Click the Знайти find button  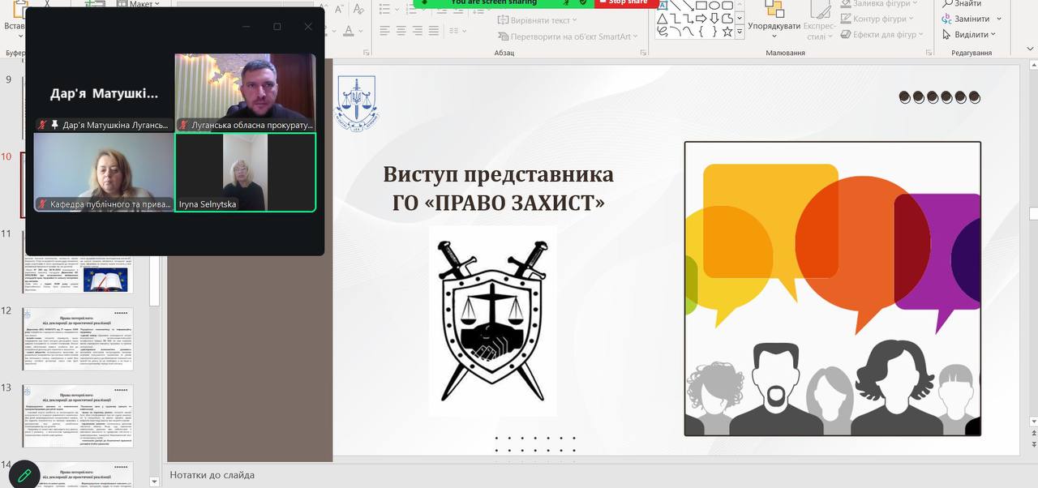click(962, 3)
